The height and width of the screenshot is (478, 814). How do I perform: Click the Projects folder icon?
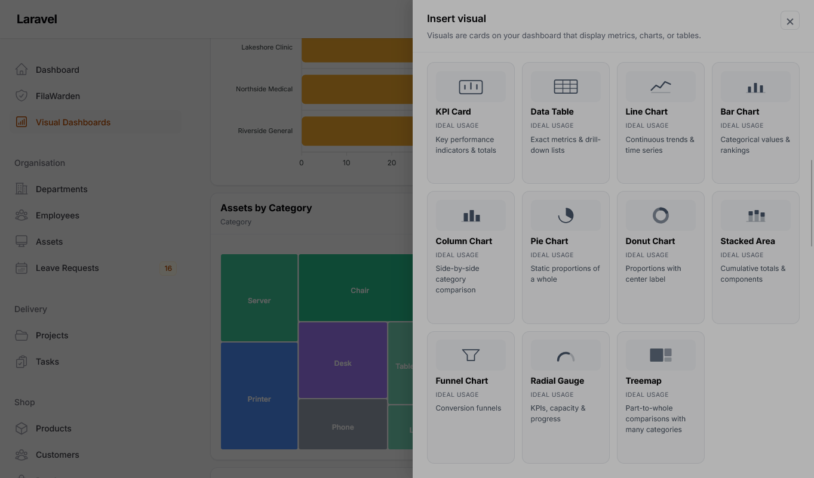(x=21, y=335)
